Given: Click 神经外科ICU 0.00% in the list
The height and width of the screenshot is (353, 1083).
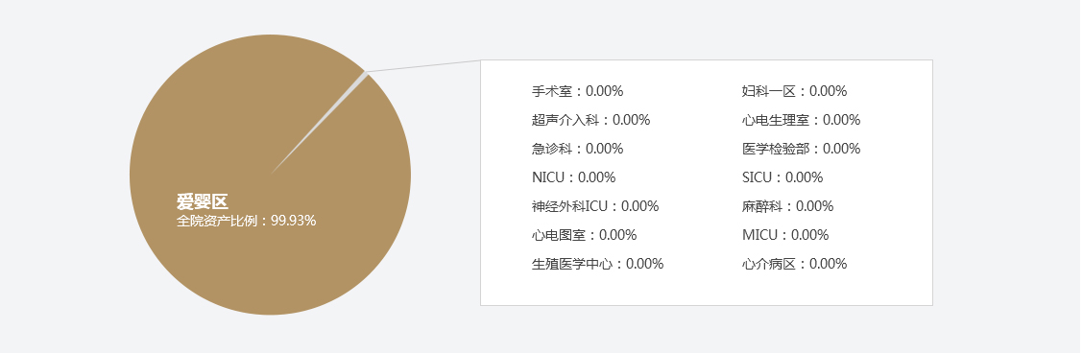Looking at the screenshot, I should point(595,206).
